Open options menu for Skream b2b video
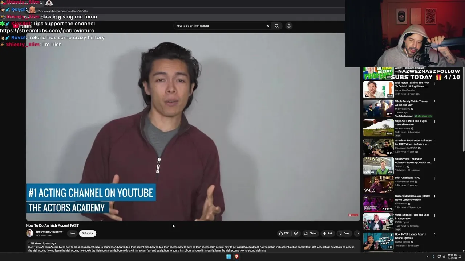Image resolution: width=465 pixels, height=261 pixels. click(x=434, y=197)
